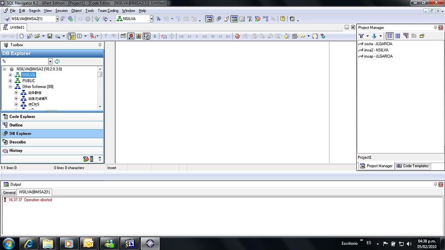The height and width of the screenshot is (250, 445).
Task: Toggle the highlighted image viewer button in main toolbar
Action: tap(209, 19)
